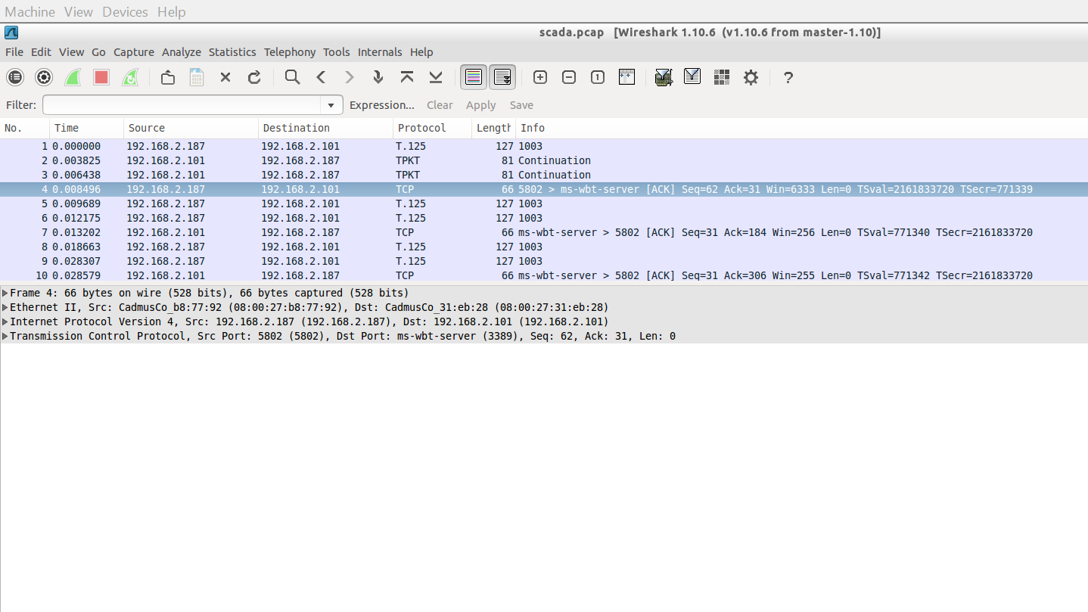Open the File menu
Image resolution: width=1088 pixels, height=612 pixels.
pos(14,52)
